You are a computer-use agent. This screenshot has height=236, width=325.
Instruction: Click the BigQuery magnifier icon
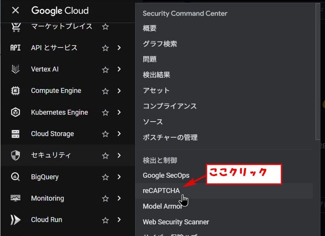coord(15,177)
